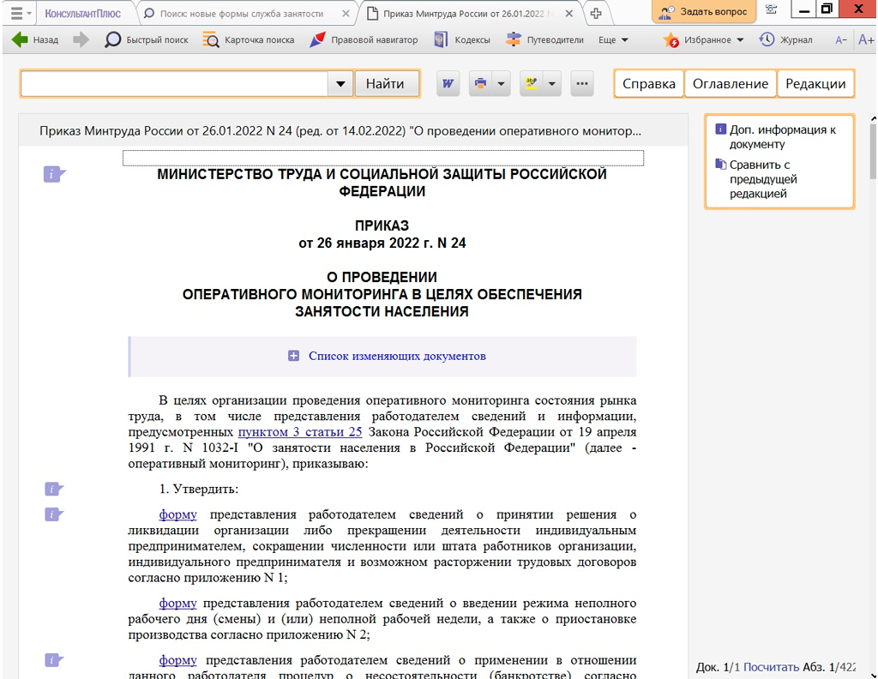Select the 'Приказ Минтруда России от 26.01.2022' tab
The width and height of the screenshot is (878, 679).
click(x=464, y=14)
